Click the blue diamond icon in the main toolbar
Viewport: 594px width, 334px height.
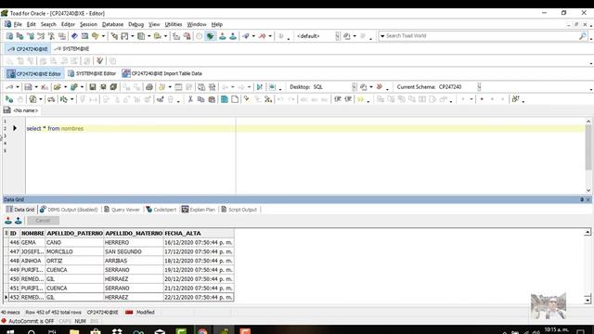point(74,36)
